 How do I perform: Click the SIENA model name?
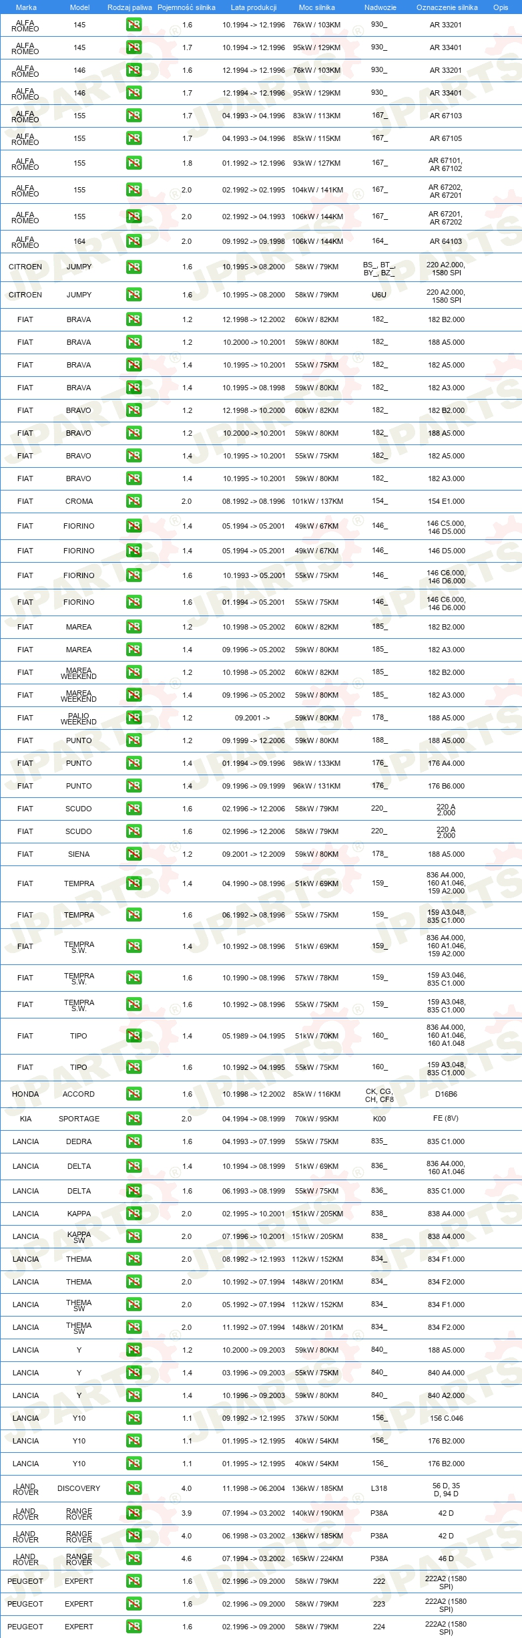point(79,854)
